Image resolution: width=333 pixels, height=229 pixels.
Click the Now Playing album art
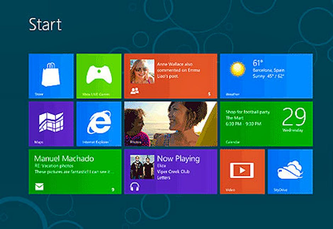click(x=142, y=167)
